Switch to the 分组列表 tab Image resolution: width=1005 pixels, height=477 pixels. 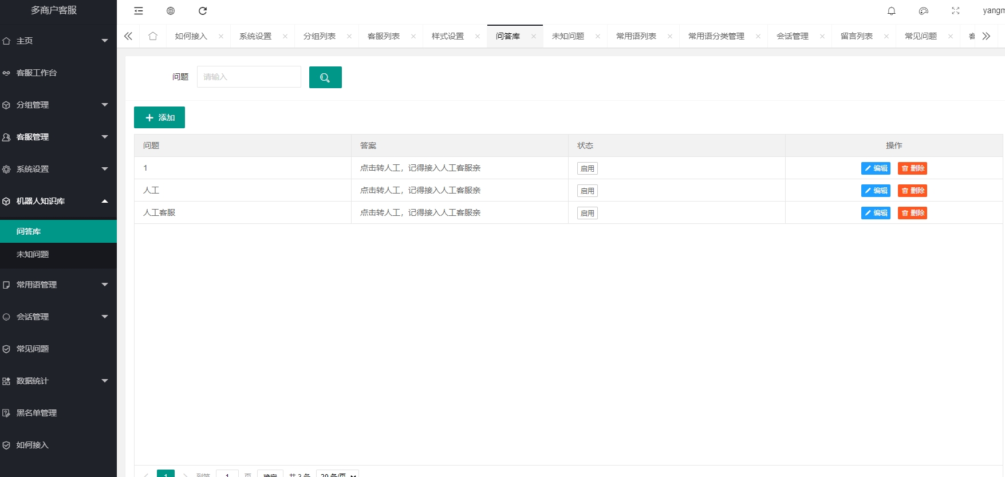(x=320, y=36)
